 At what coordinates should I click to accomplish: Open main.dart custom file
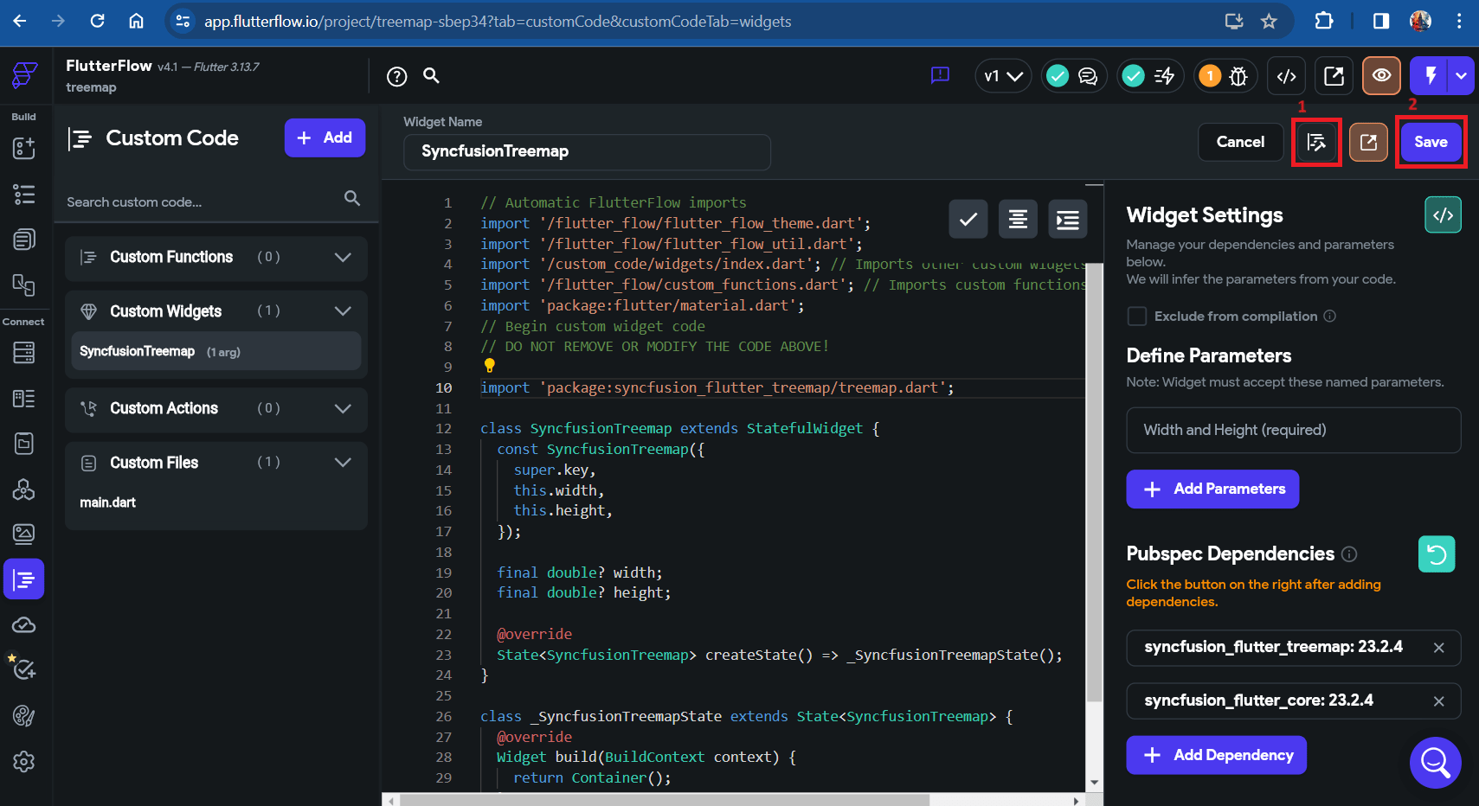[x=108, y=502]
